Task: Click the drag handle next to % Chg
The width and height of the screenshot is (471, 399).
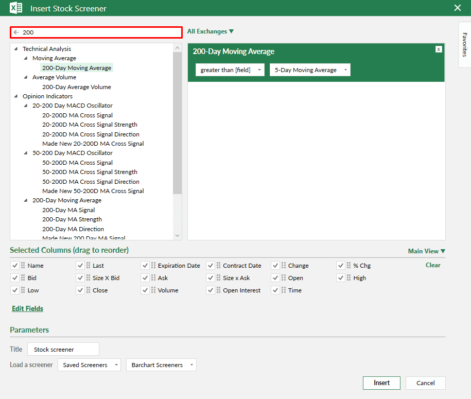Action: [348, 266]
